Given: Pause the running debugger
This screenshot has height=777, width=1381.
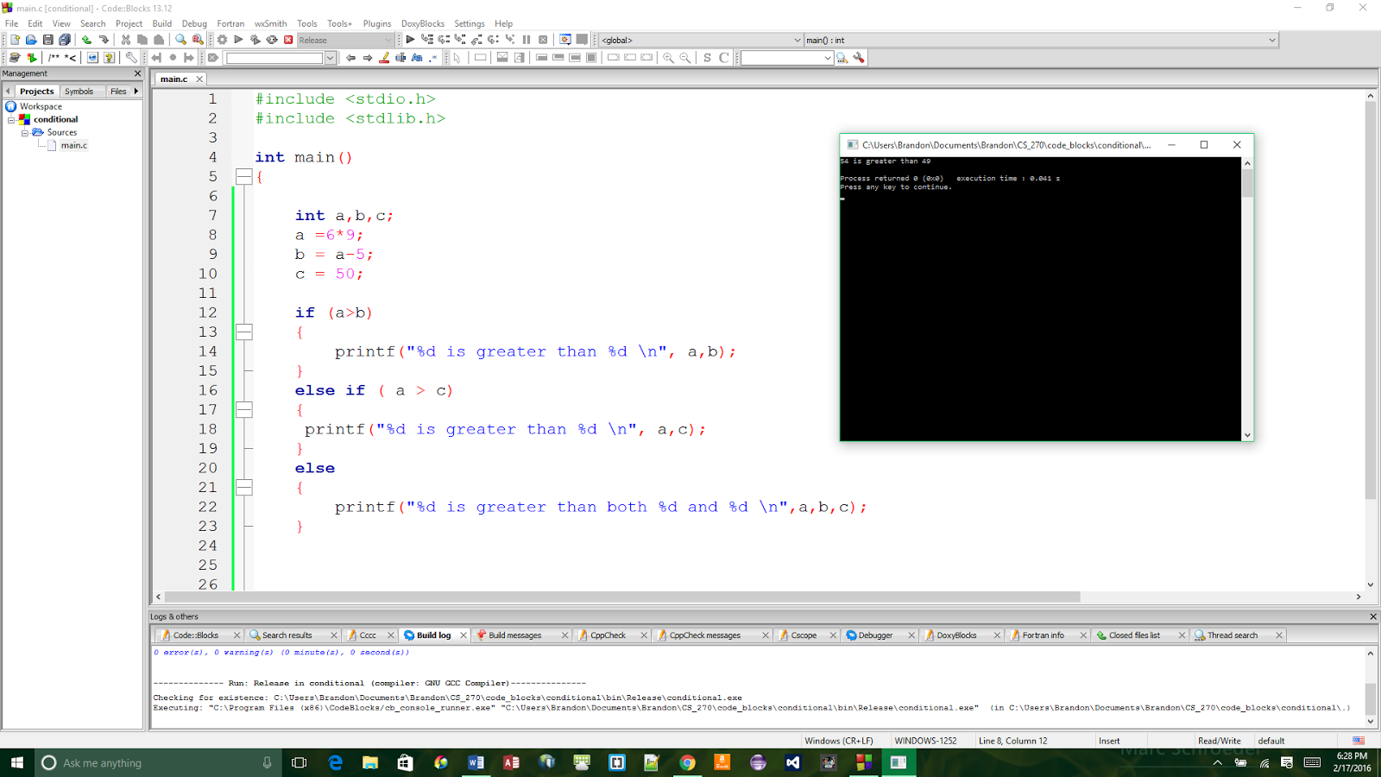Looking at the screenshot, I should tap(527, 40).
